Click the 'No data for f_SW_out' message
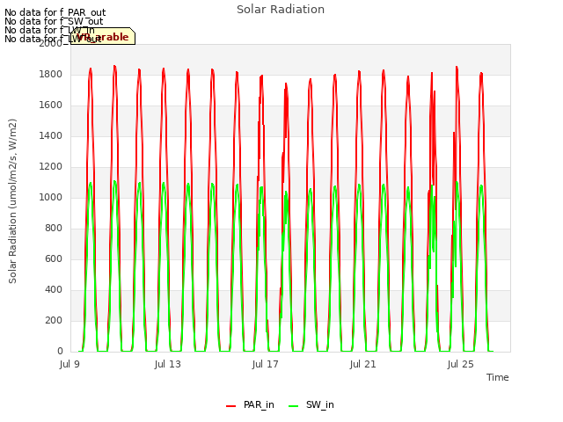 tap(54, 21)
